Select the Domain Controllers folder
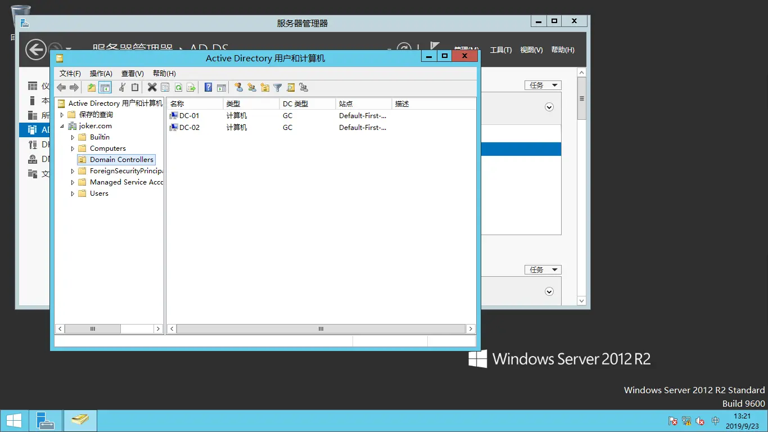Viewport: 768px width, 432px height. (x=121, y=160)
